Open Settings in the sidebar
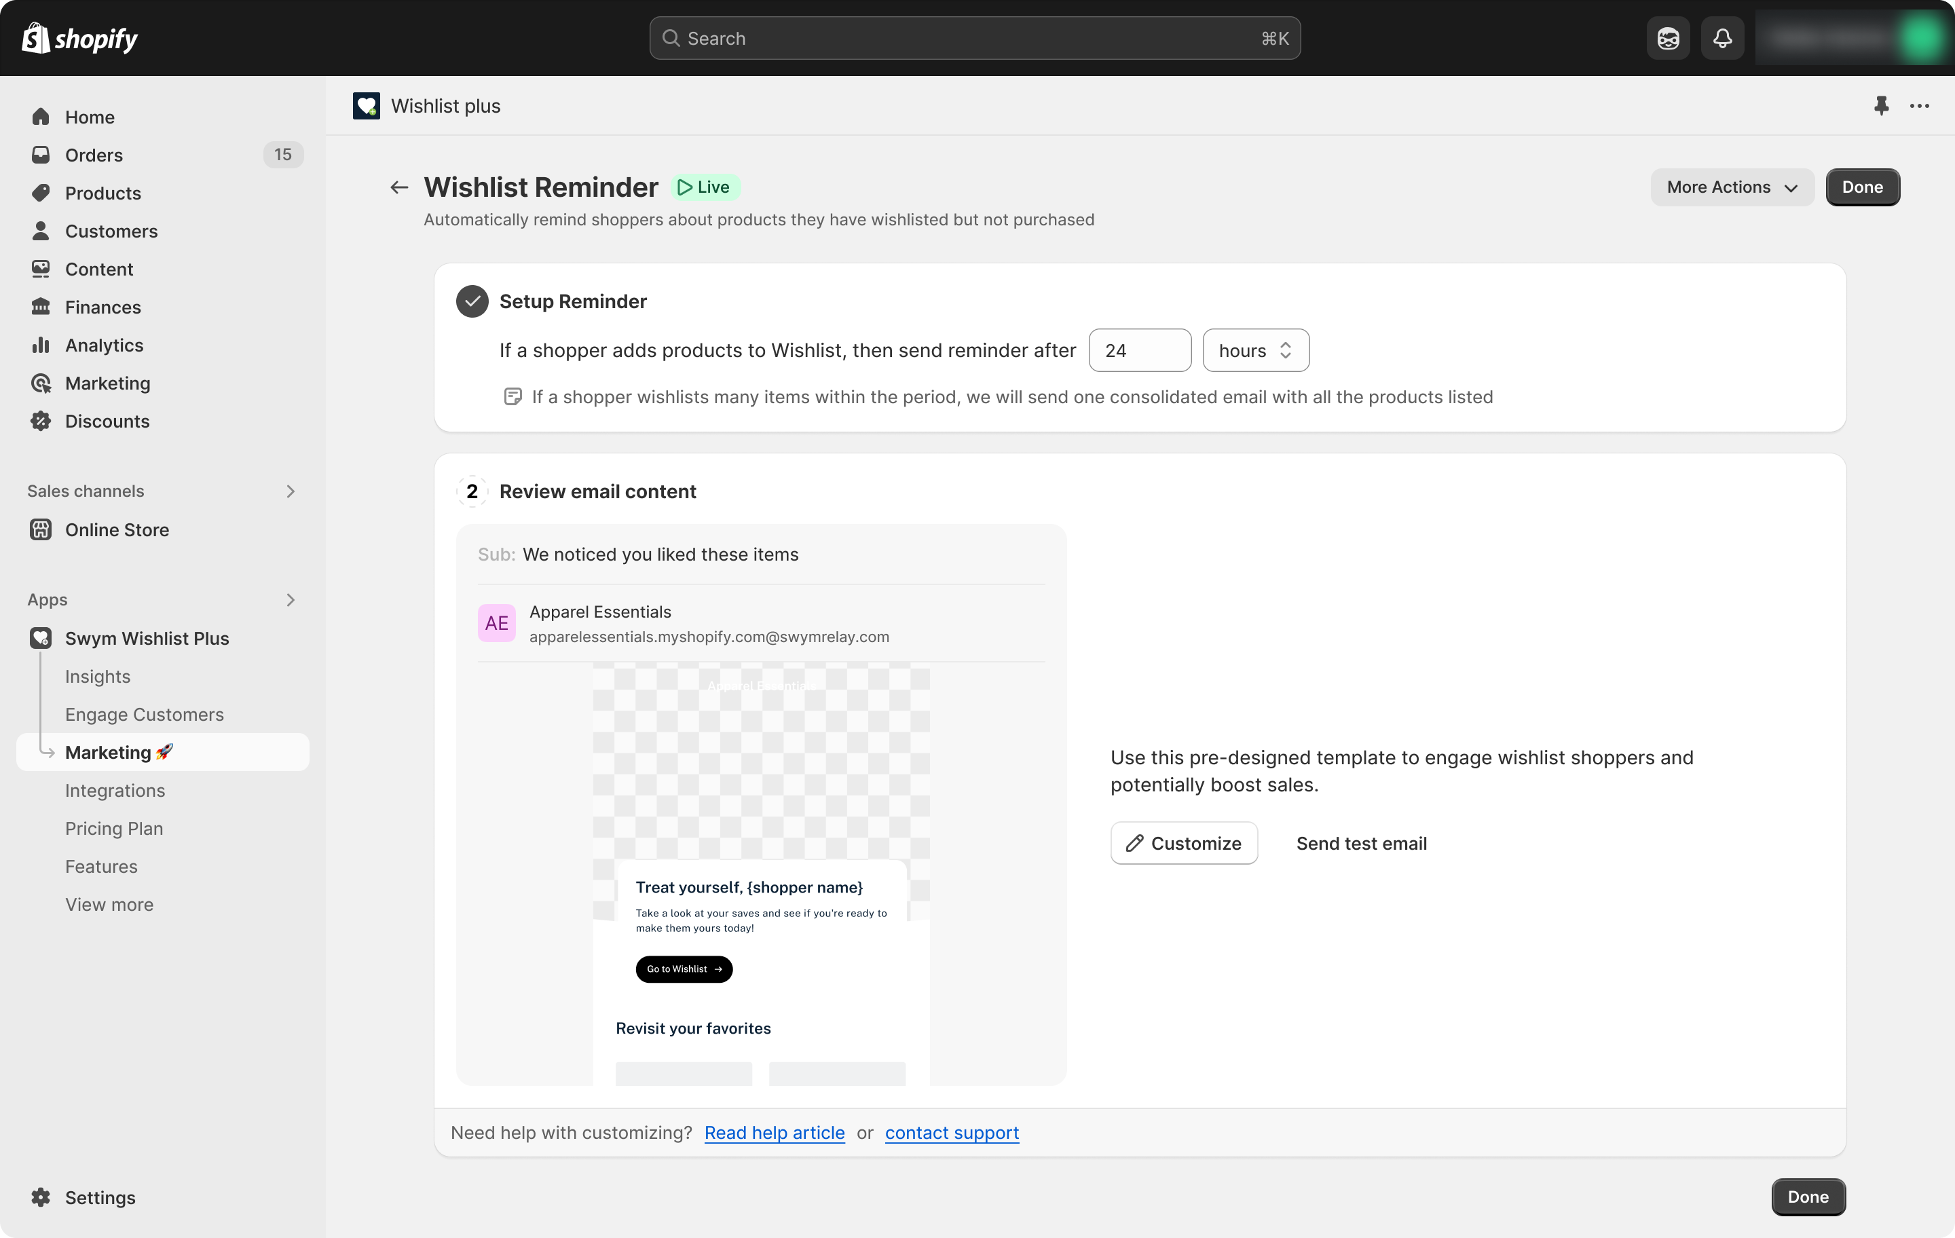Image resolution: width=1955 pixels, height=1238 pixels. pos(100,1197)
